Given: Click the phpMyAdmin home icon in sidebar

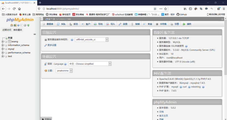Looking at the screenshot, I should tap(11, 25).
